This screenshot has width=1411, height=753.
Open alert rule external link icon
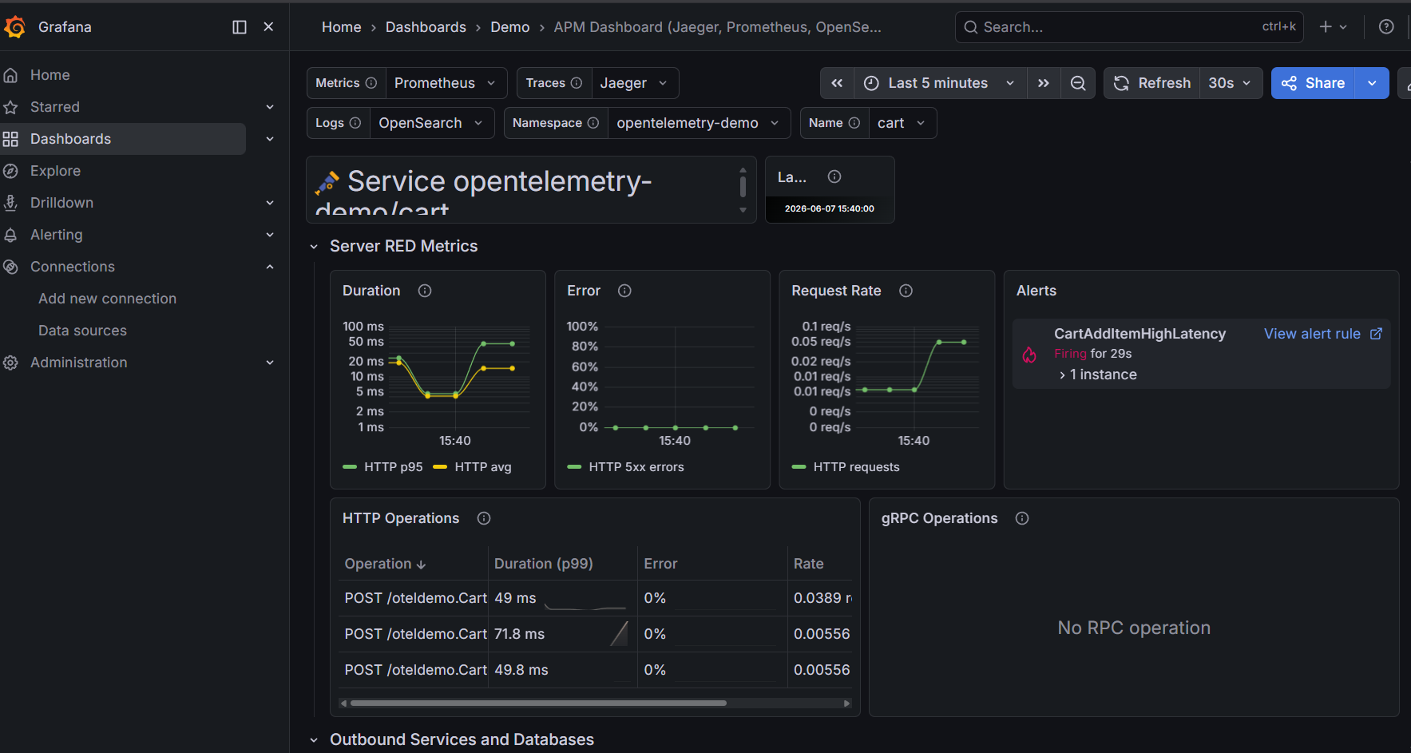1376,334
